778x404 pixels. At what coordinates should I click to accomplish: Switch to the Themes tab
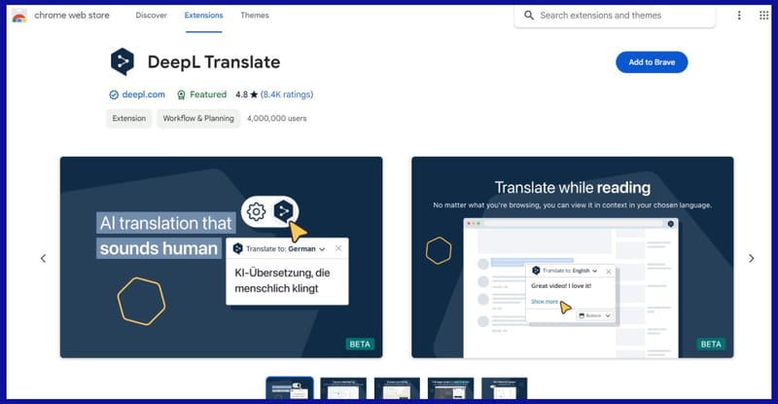pos(255,16)
